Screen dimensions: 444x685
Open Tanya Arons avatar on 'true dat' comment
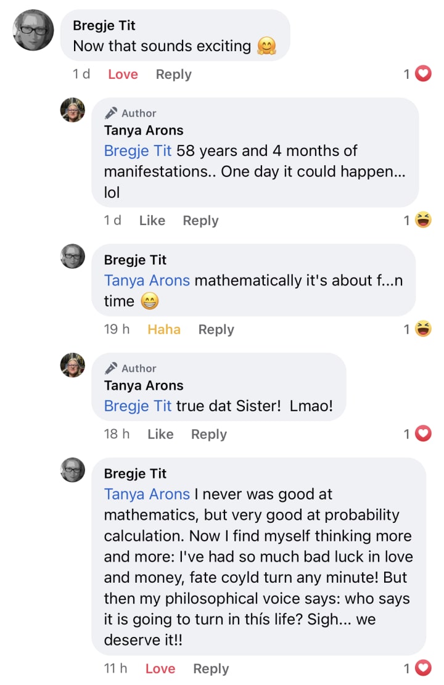pos(73,365)
